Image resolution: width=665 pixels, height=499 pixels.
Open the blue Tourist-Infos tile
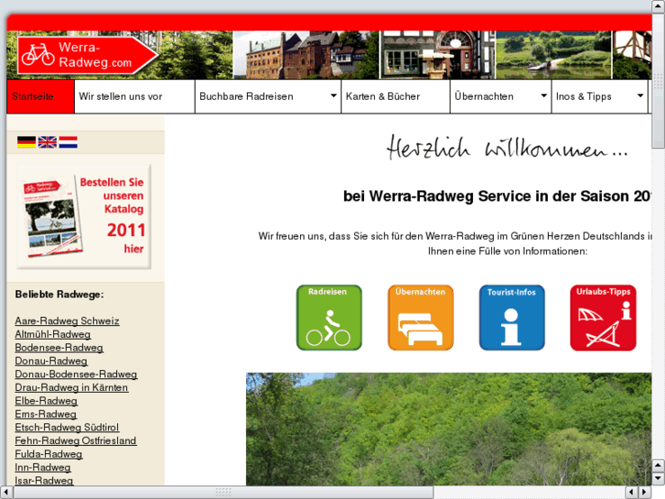click(x=512, y=318)
